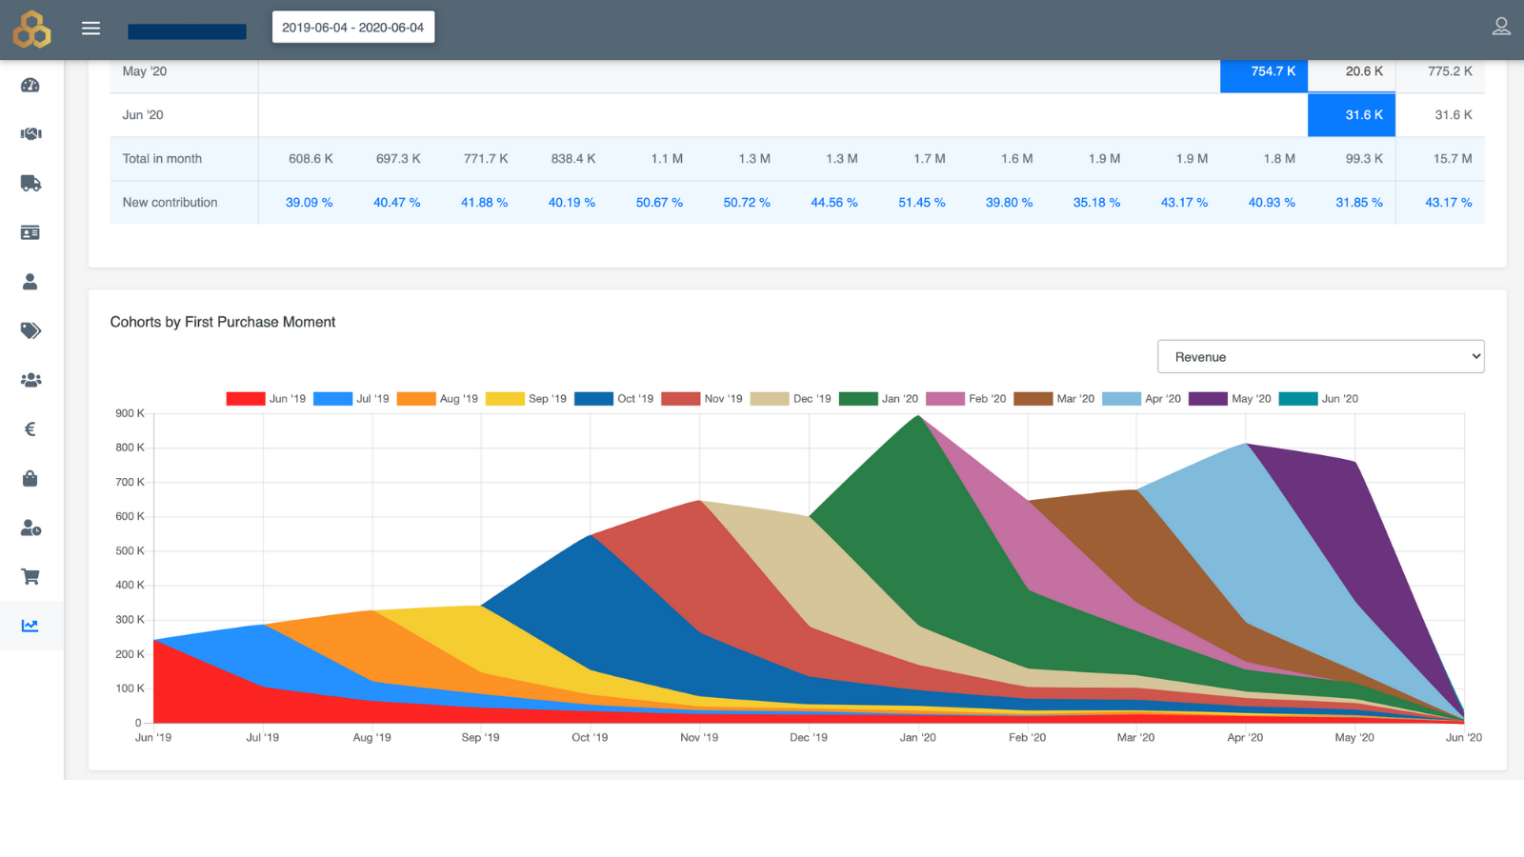Open the Revenue metric dropdown
Screen dimensions: 1524x857
1320,357
